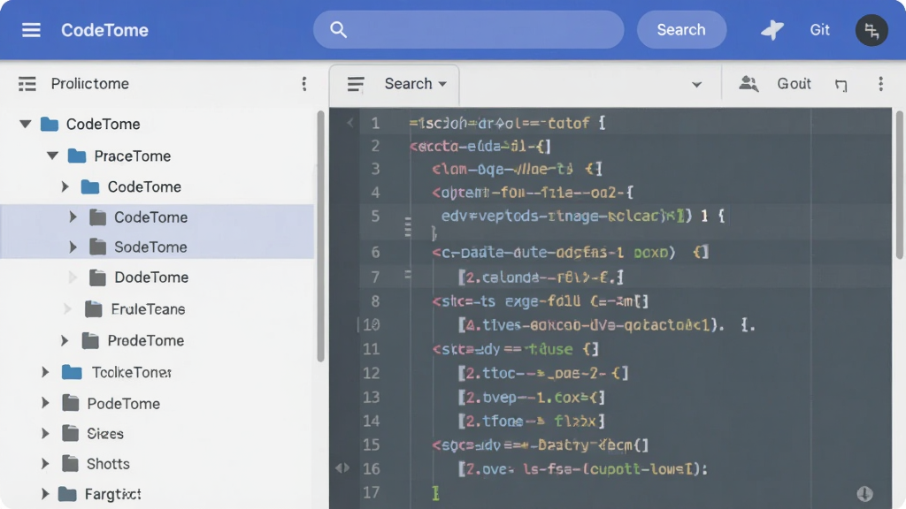Click the Fargtict folder icon
Image resolution: width=906 pixels, height=509 pixels.
67,494
